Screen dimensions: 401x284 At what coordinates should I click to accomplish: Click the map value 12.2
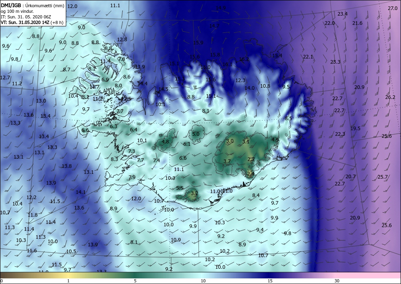(x=31, y=197)
